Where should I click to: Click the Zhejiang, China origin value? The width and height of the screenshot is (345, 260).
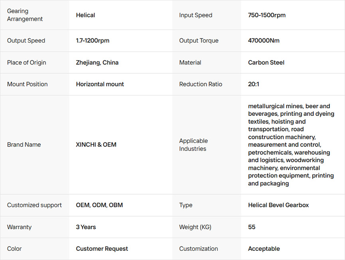(x=97, y=63)
